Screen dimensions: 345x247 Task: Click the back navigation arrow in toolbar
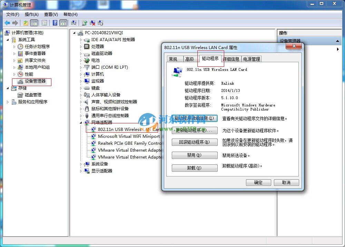click(7, 23)
